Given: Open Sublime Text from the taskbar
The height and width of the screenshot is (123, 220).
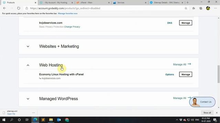Looking at the screenshot, I should point(43,120).
